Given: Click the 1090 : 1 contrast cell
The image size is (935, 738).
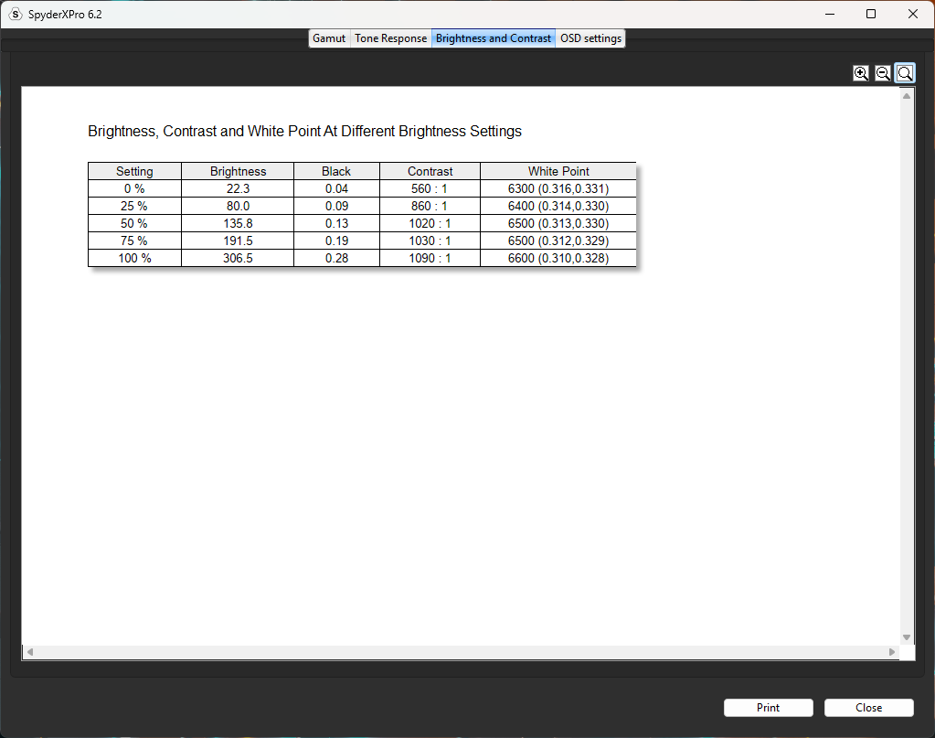Looking at the screenshot, I should click(430, 259).
